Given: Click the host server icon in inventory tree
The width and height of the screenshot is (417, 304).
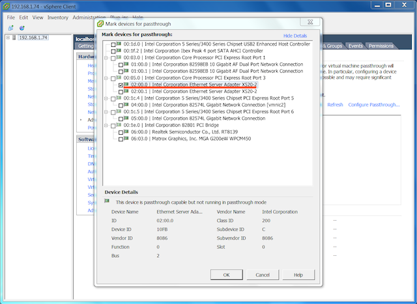Looking at the screenshot, I should [x=14, y=38].
